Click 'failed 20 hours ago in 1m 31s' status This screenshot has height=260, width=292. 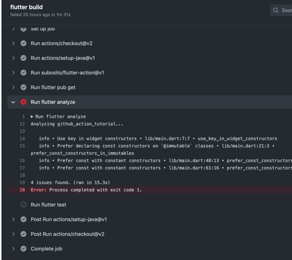[41, 15]
